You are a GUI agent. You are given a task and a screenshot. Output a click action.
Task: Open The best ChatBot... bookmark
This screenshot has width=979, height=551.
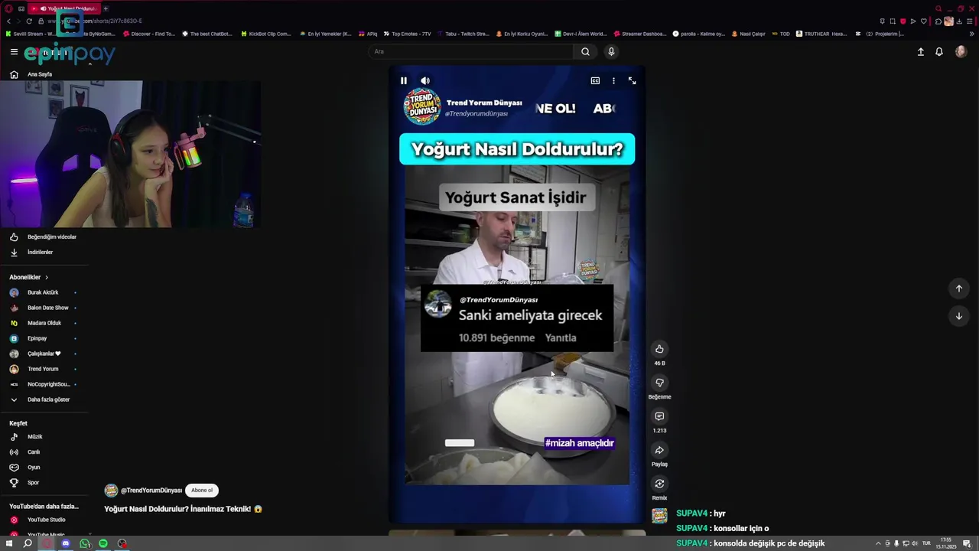207,34
